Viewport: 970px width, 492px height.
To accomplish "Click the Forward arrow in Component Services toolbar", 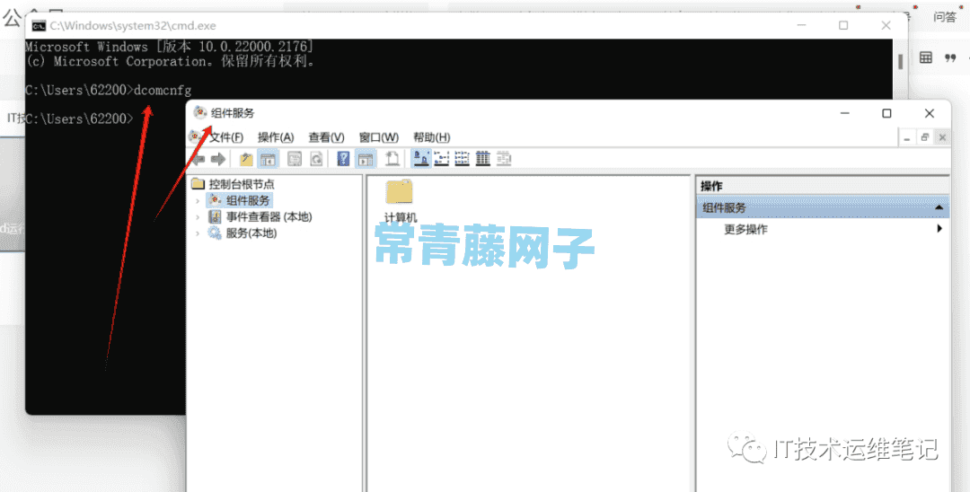I will tap(217, 160).
